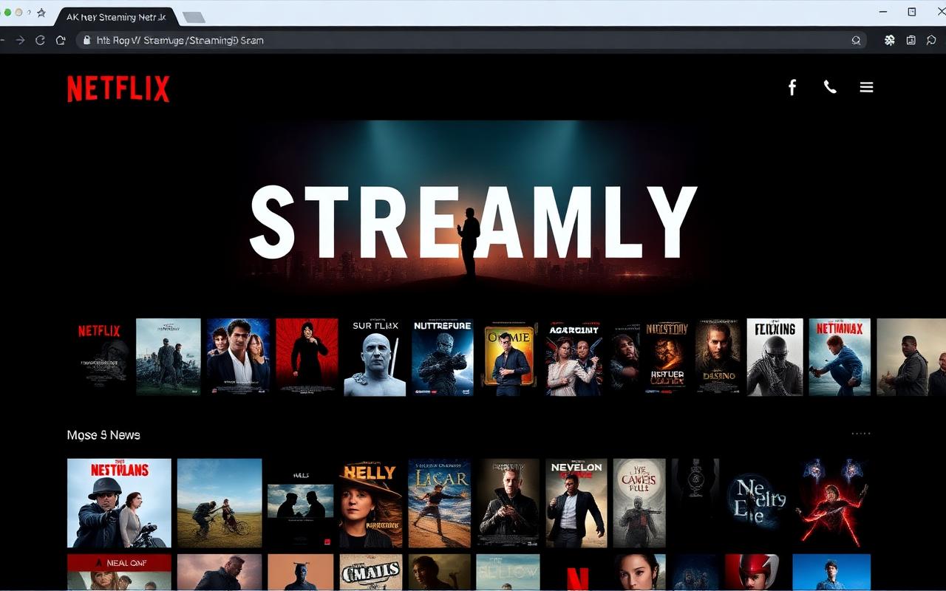Select the NETMNAX poster
This screenshot has width=946, height=591.
click(x=840, y=358)
